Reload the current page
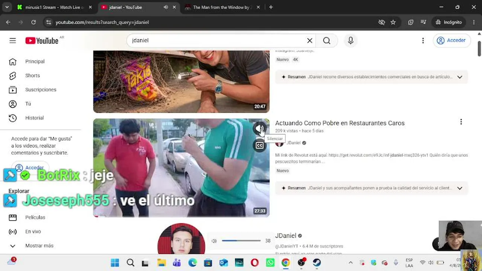 coord(34,22)
